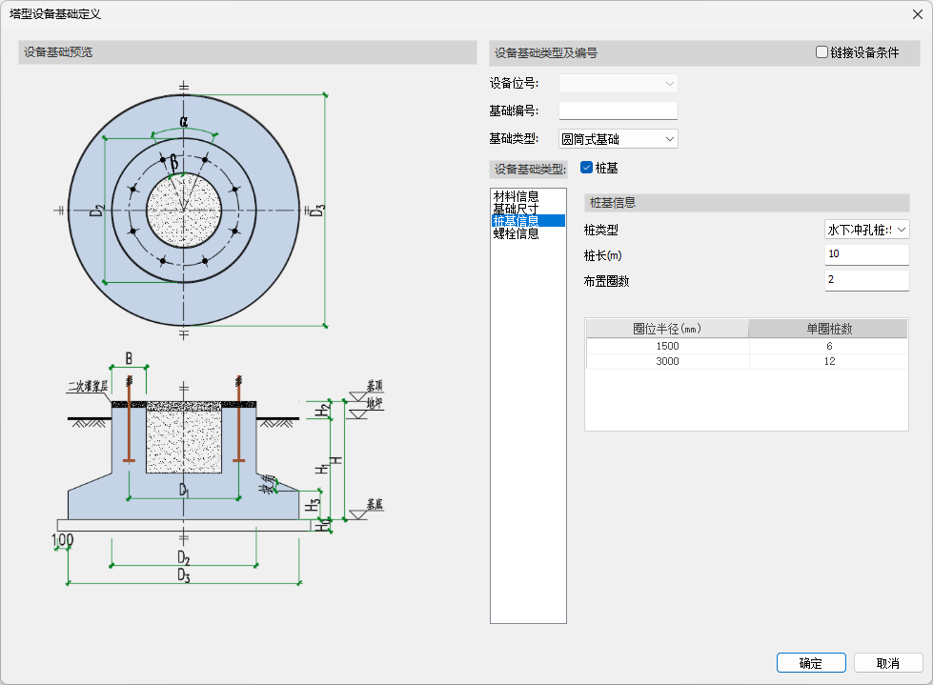Screen dimensions: 933x685
Task: Open the 设备位号 dropdown
Action: point(618,84)
